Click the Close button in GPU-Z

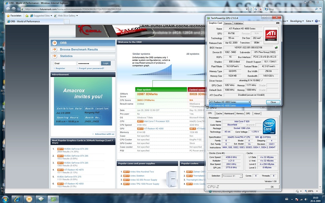coord(273,102)
